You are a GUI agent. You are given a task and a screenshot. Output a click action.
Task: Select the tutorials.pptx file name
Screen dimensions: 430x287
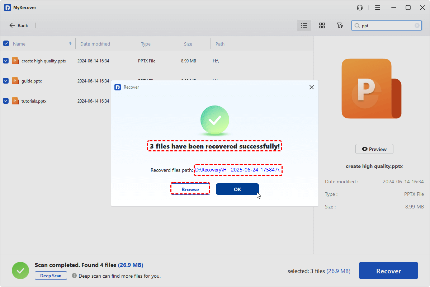point(34,101)
